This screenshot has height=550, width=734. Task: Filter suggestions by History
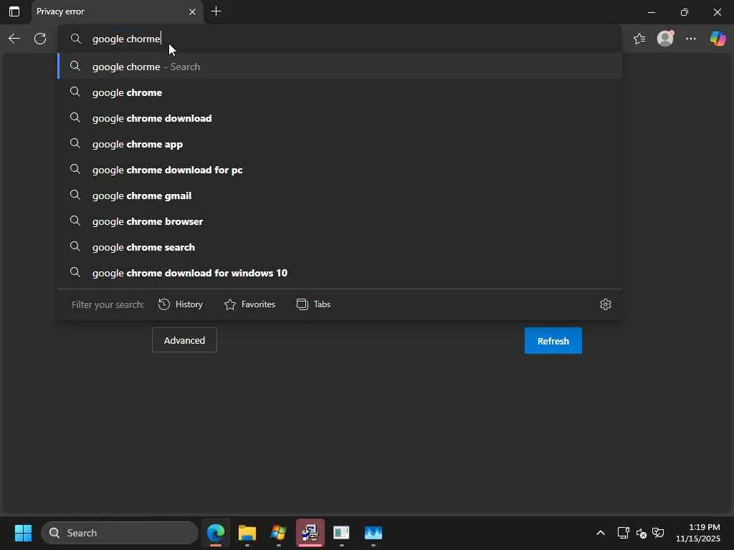pos(180,304)
